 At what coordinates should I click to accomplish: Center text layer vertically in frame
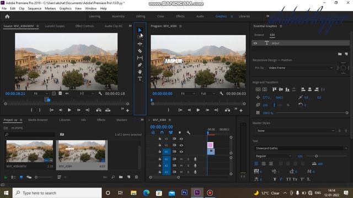(258, 90)
